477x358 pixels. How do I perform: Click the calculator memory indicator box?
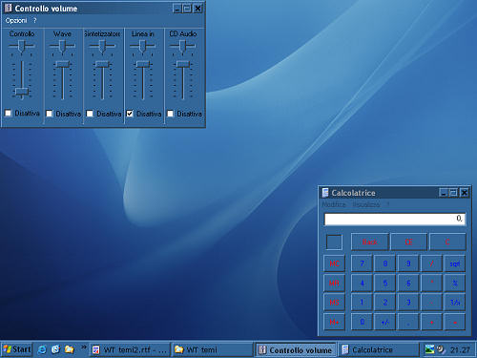click(x=334, y=242)
